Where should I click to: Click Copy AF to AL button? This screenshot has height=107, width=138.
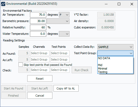66,88
